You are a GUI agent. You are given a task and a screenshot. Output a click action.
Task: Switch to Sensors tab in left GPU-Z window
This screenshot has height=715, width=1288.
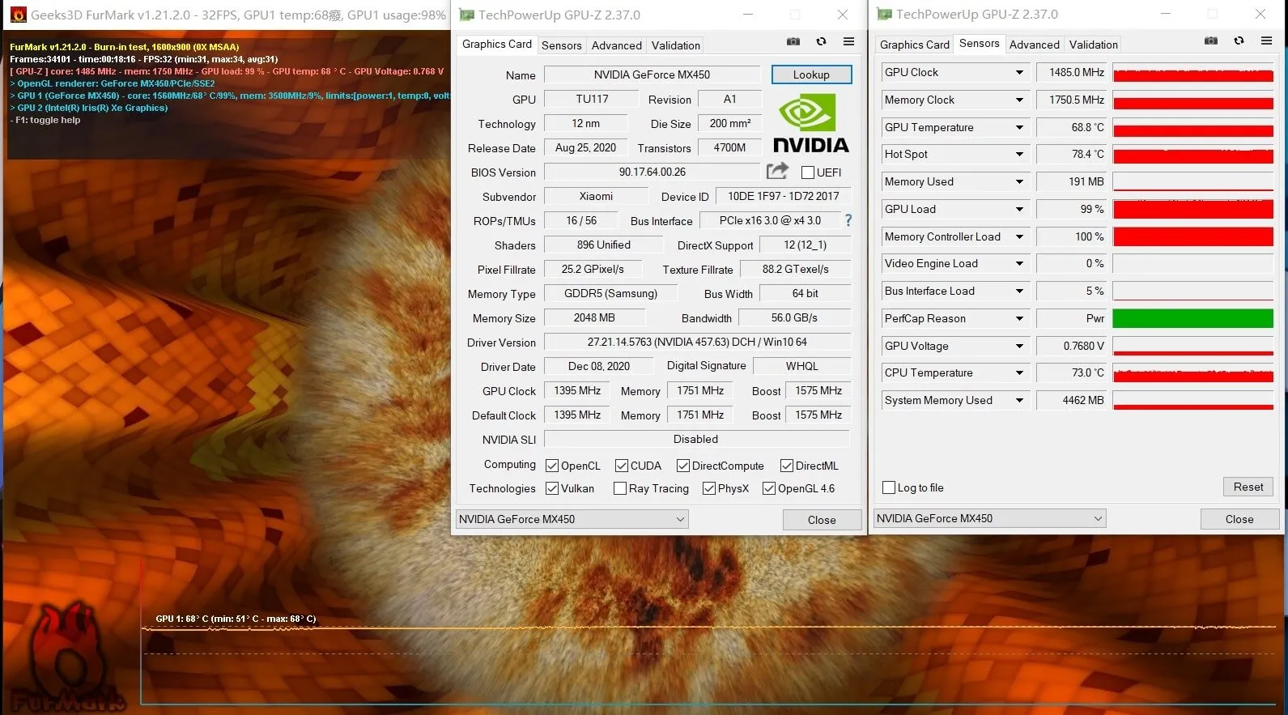pos(561,45)
